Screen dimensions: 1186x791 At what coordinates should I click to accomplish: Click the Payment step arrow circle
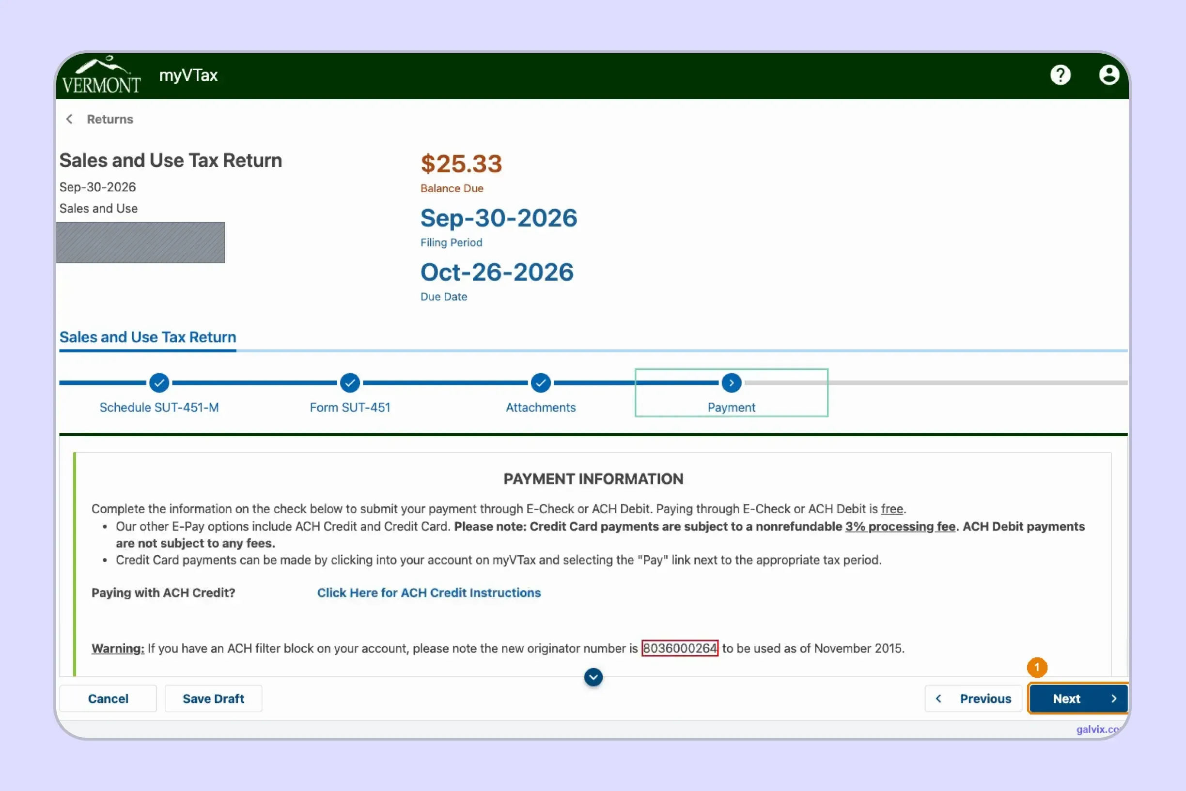pyautogui.click(x=732, y=383)
